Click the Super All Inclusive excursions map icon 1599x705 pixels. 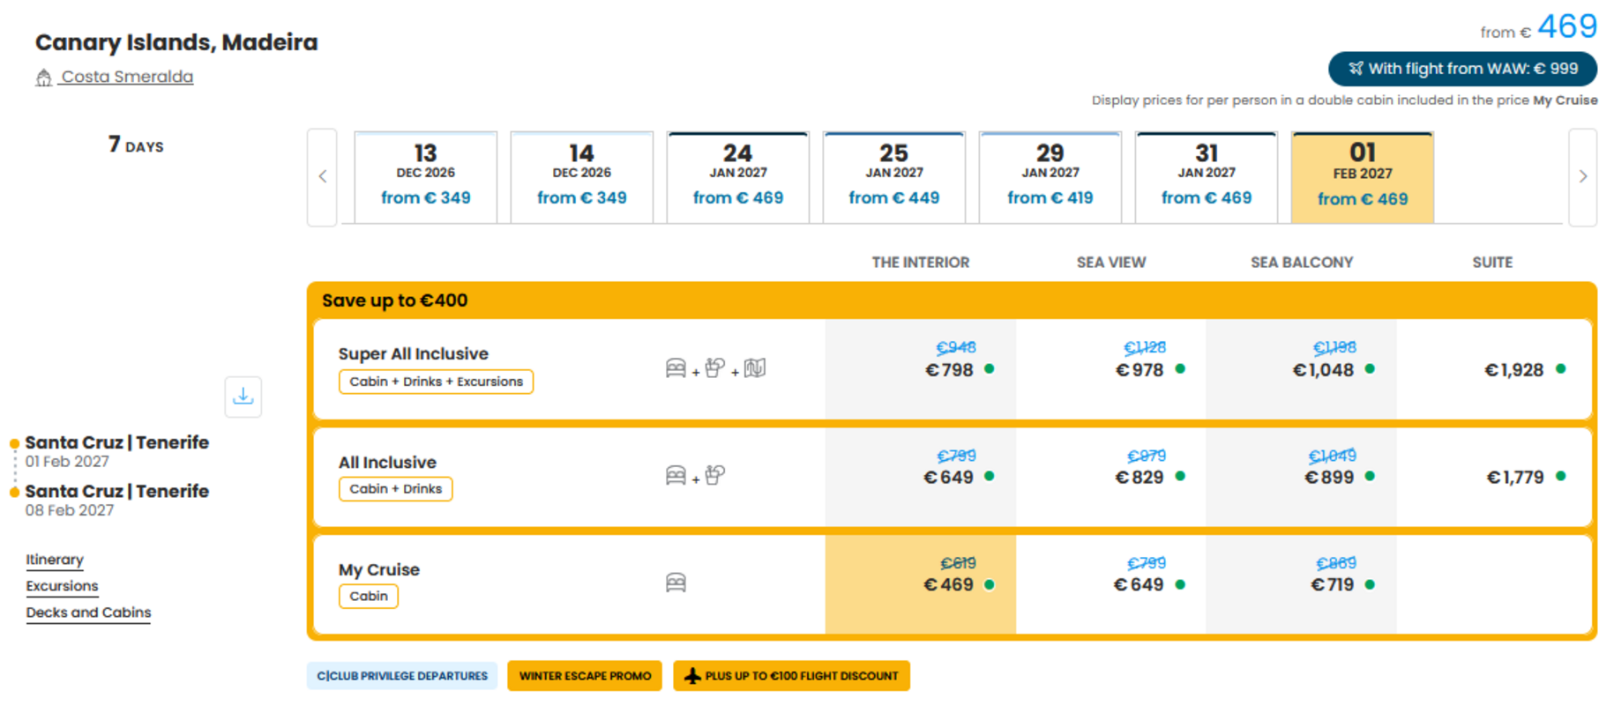[755, 368]
